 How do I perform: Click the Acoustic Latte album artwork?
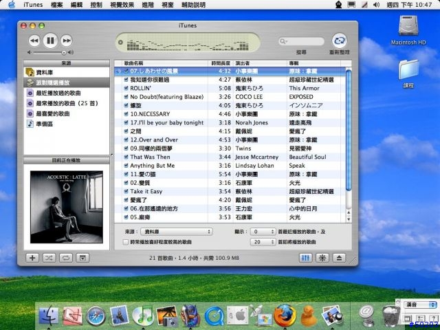[67, 207]
